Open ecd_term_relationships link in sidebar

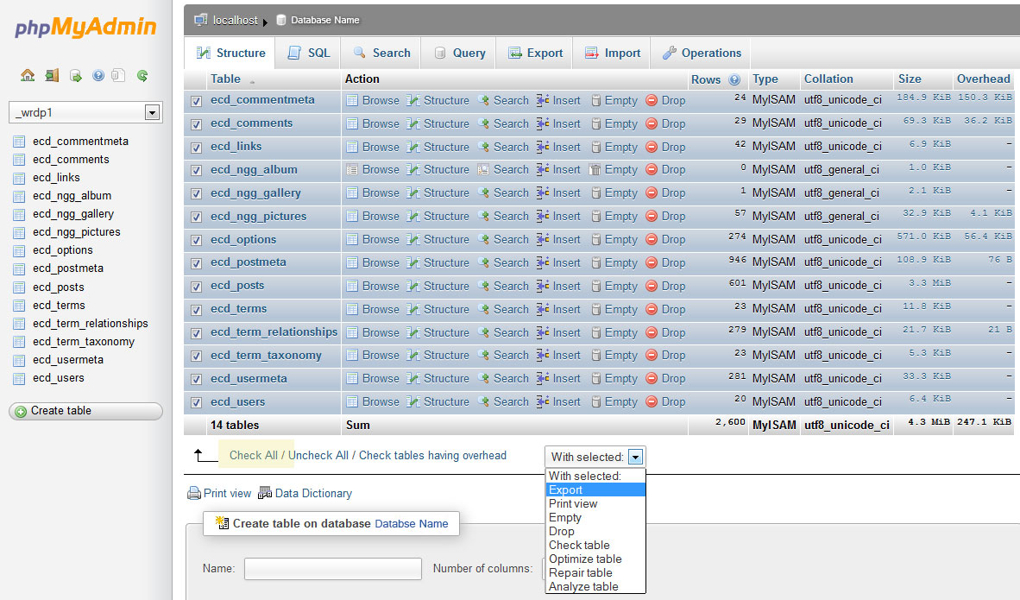91,324
